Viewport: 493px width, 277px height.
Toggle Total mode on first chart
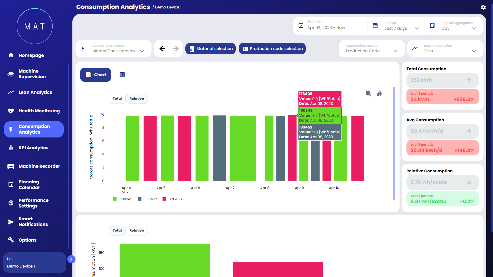point(117,99)
